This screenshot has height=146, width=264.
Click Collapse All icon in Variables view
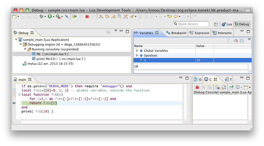(242, 41)
